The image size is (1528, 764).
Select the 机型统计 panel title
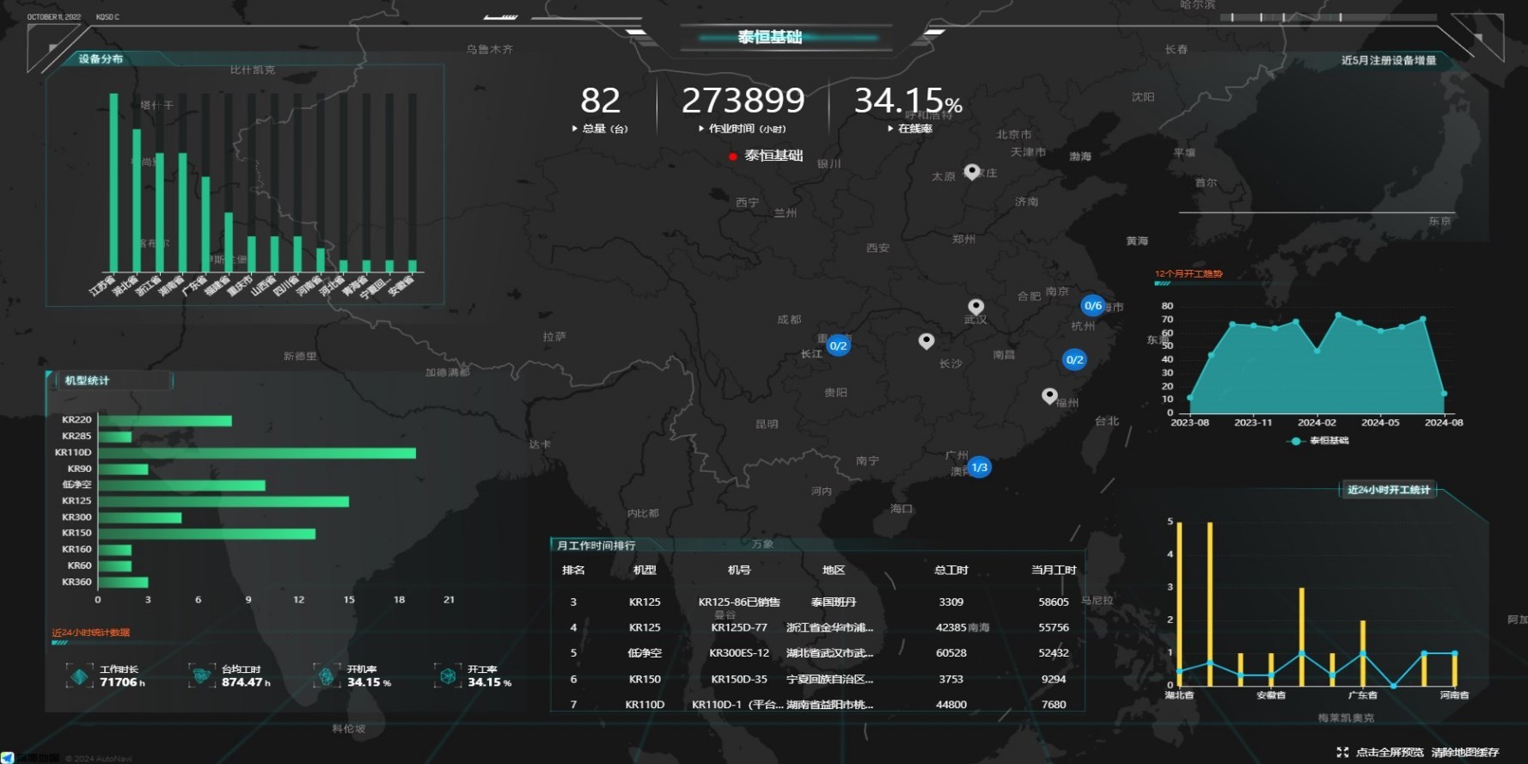click(x=87, y=380)
